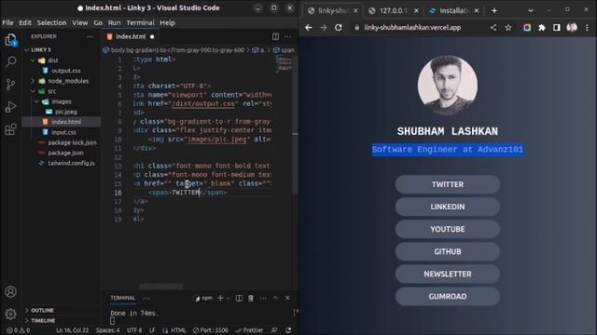Viewport: 597px width, 335px height.
Task: Split the editor right
Action: click(275, 36)
